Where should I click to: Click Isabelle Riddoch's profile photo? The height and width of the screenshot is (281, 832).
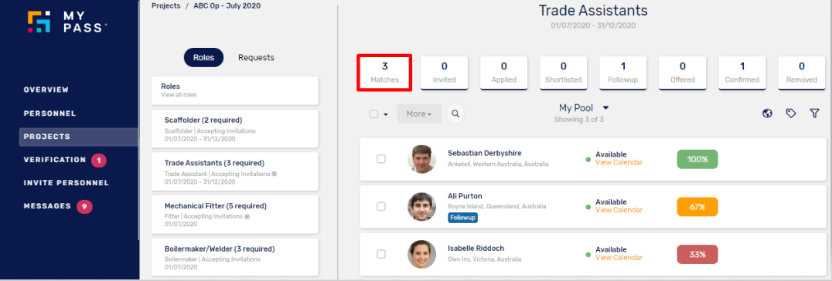(422, 254)
